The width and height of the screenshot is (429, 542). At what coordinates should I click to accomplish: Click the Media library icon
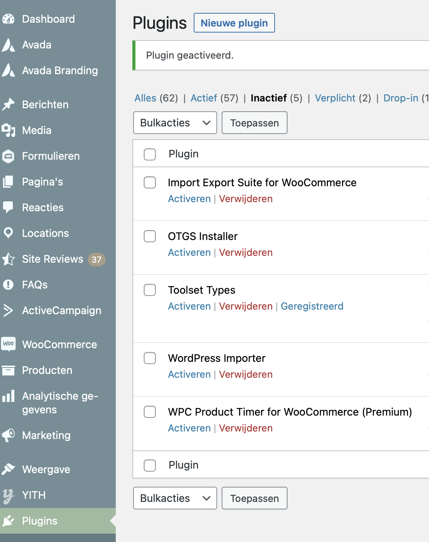pos(8,130)
